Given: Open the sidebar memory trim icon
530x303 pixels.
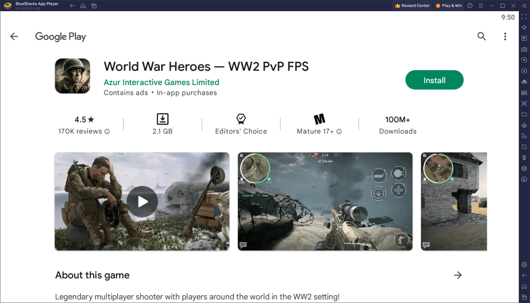Looking at the screenshot, I should click(524, 82).
